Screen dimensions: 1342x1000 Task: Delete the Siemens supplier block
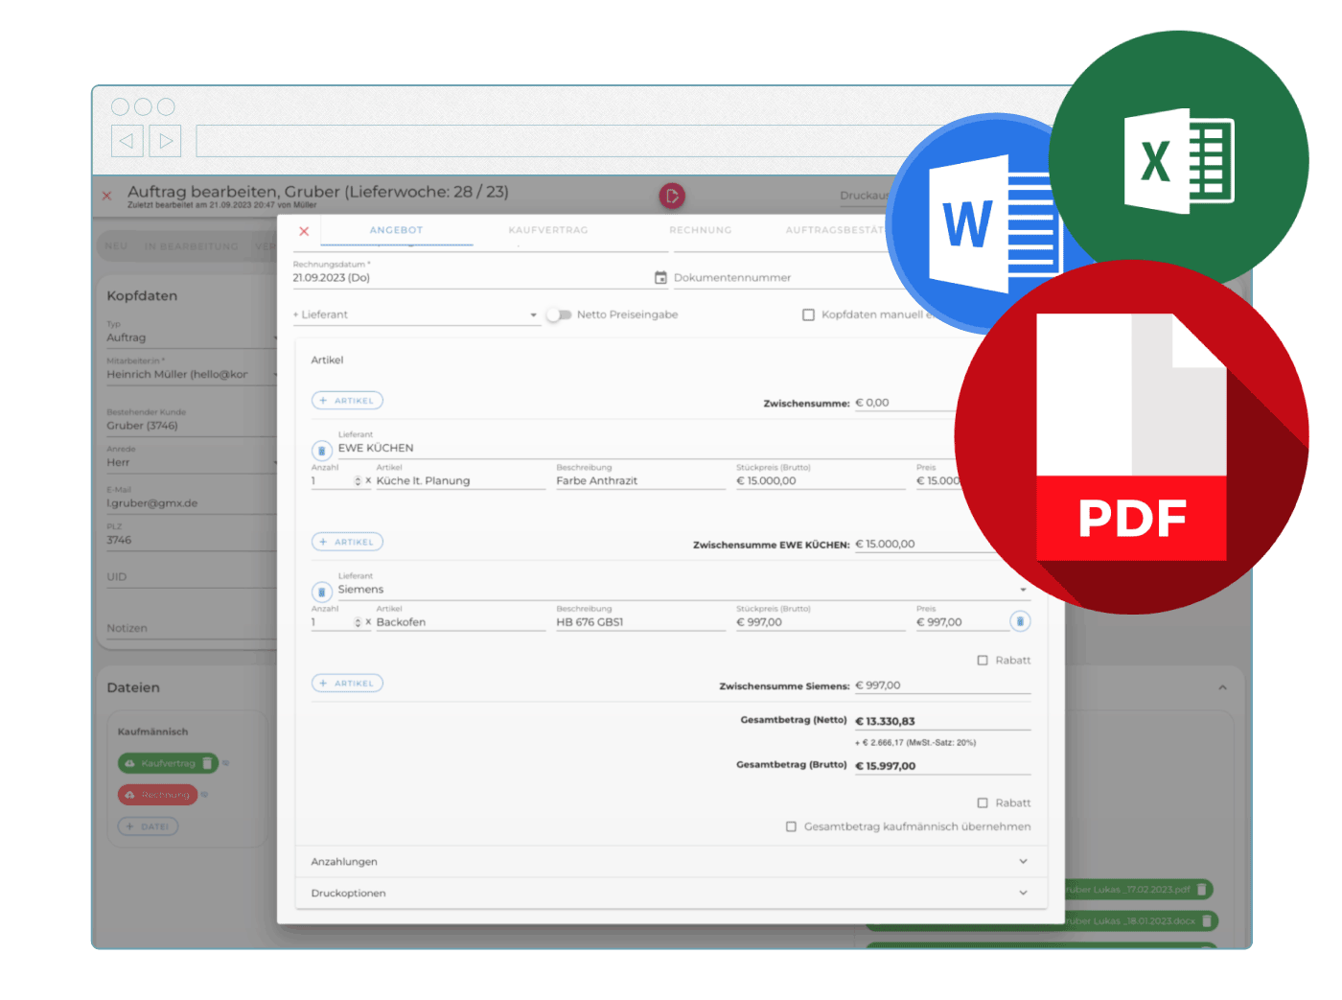pos(322,592)
